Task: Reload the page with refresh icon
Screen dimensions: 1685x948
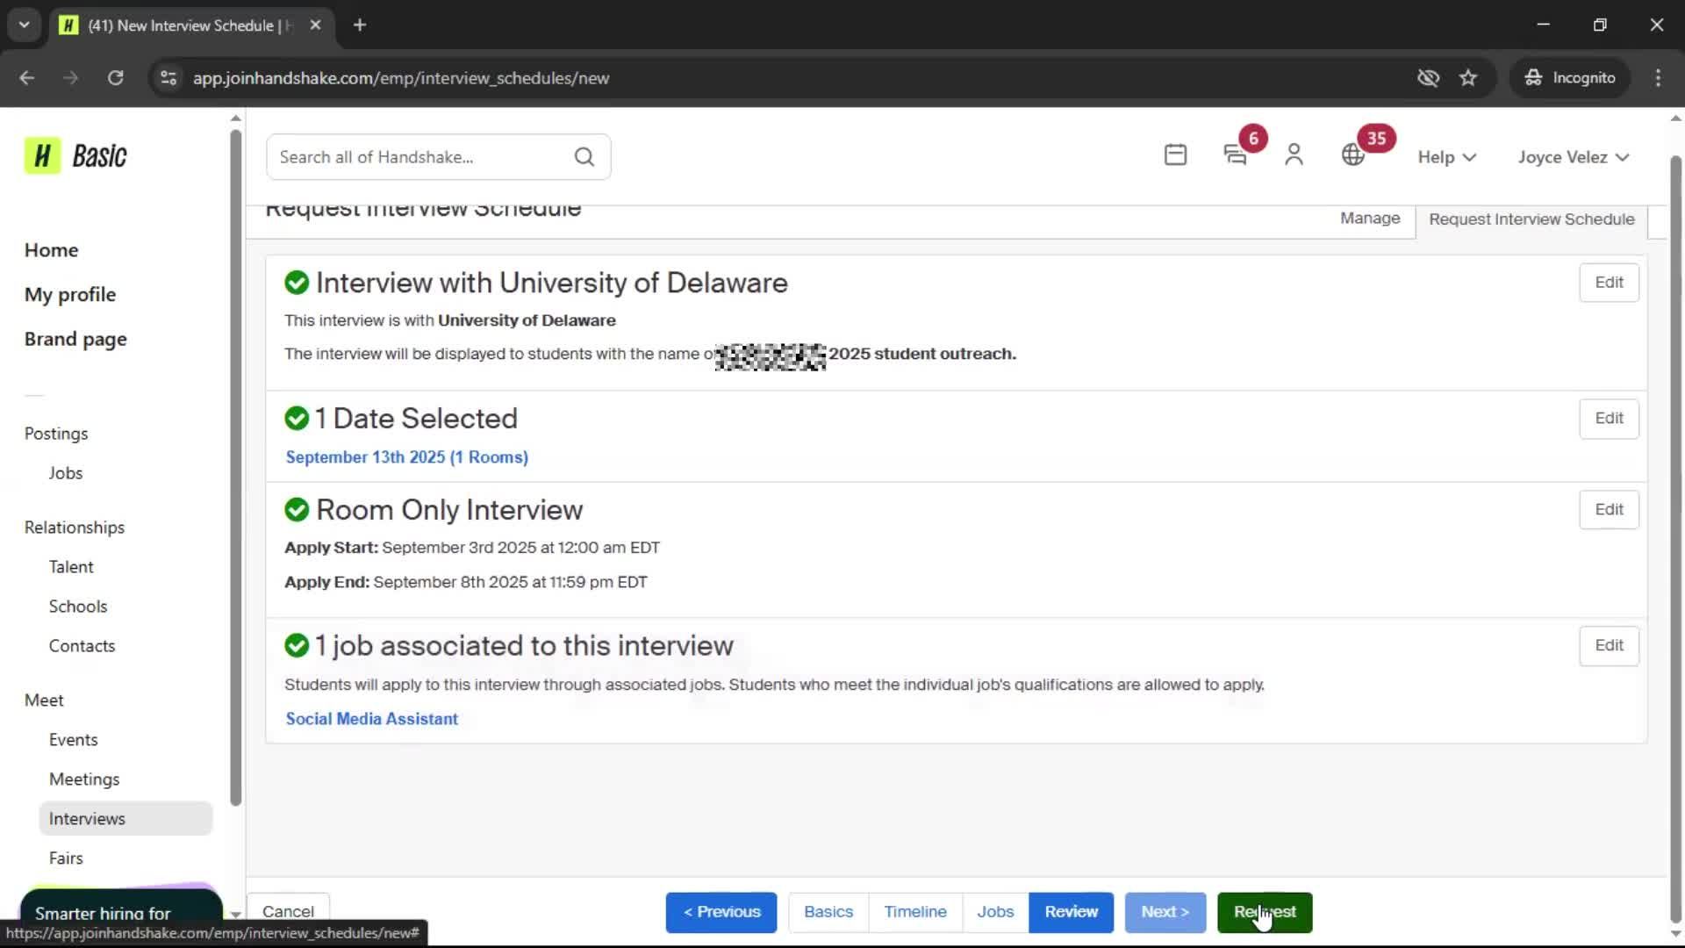Action: click(115, 78)
